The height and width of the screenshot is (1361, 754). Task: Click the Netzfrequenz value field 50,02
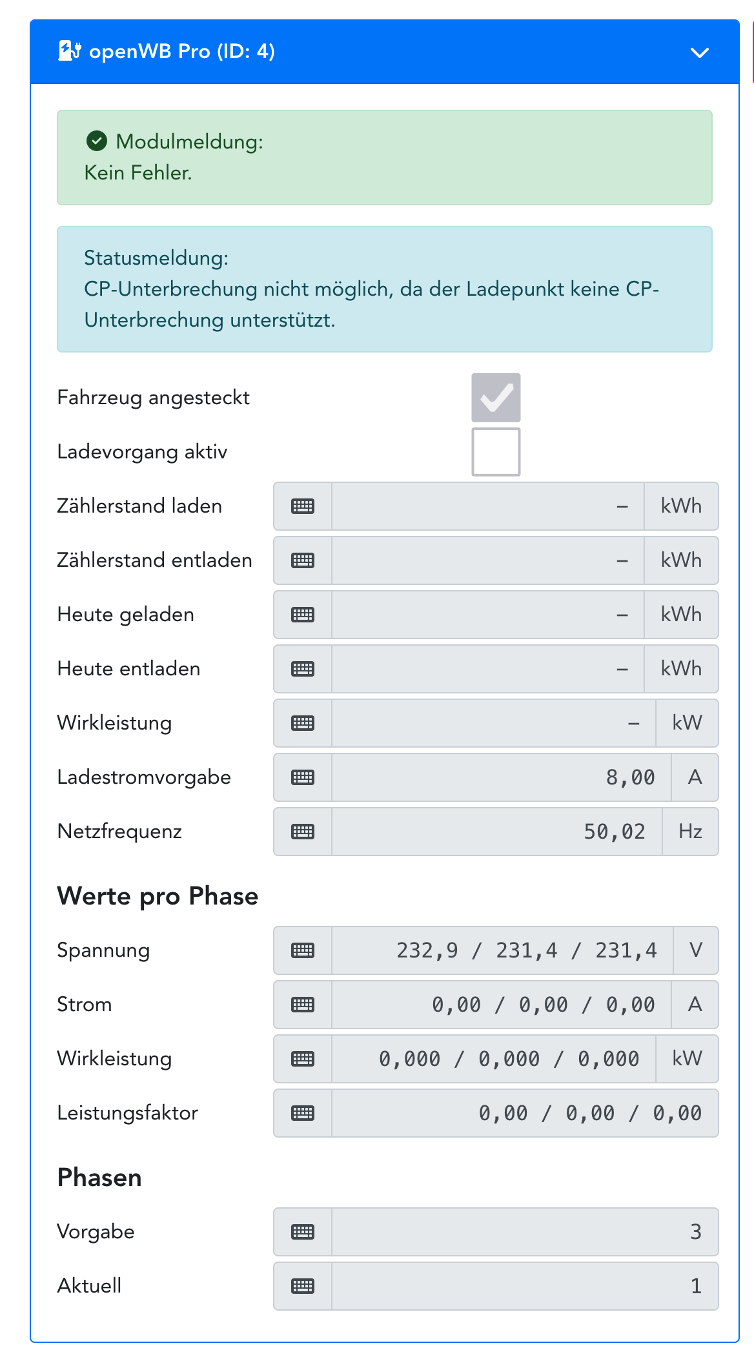tap(496, 832)
